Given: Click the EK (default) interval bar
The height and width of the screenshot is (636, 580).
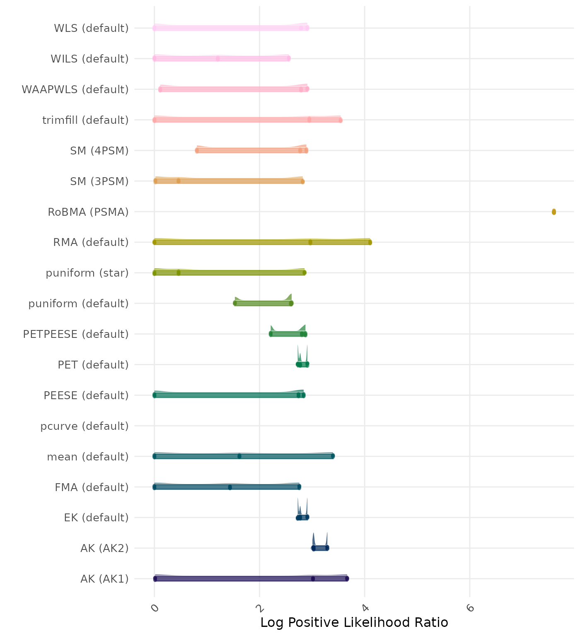Looking at the screenshot, I should (302, 518).
